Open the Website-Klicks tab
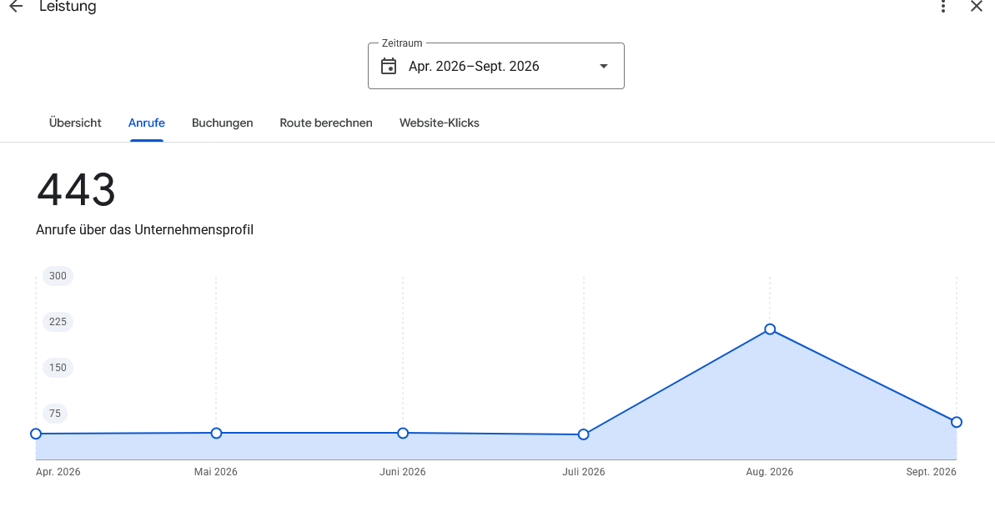Image resolution: width=995 pixels, height=507 pixels. (x=440, y=123)
